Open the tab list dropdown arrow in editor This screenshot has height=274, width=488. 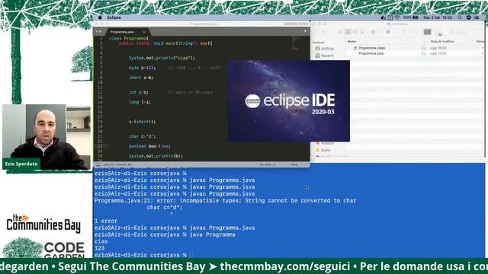[x=305, y=31]
